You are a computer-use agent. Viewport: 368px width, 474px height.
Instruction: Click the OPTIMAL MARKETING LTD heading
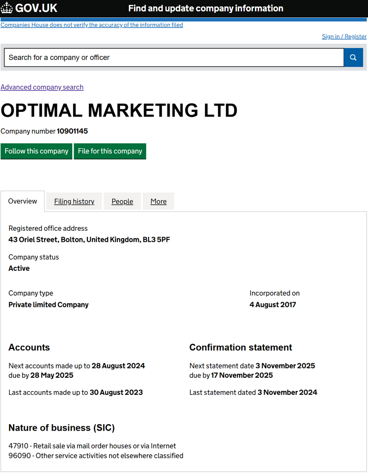pyautogui.click(x=119, y=111)
